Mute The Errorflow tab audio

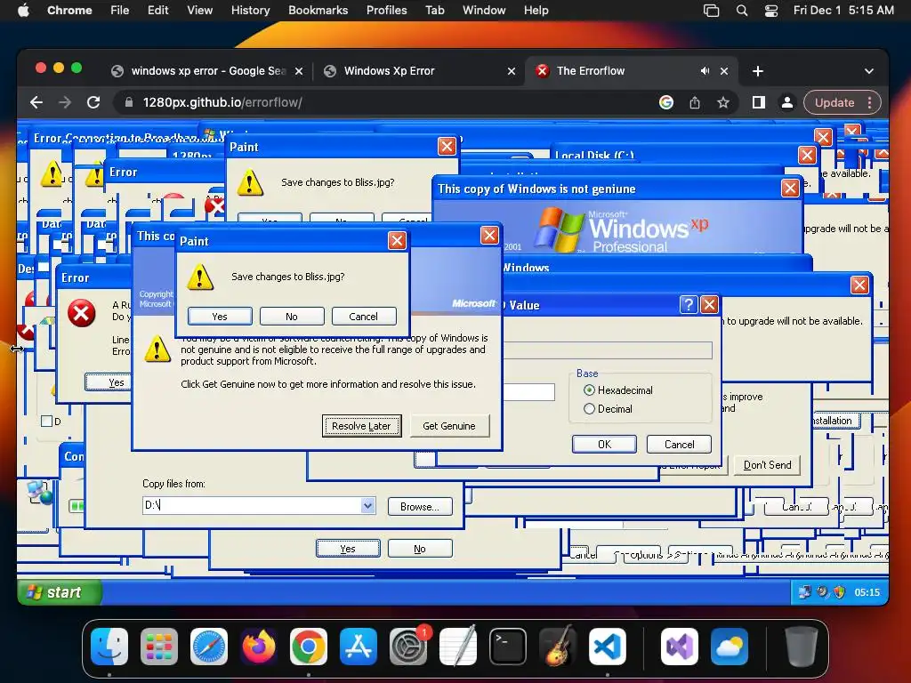click(705, 71)
